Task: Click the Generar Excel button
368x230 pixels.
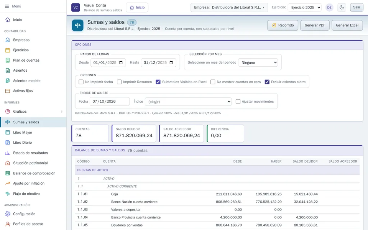Action: (x=347, y=25)
